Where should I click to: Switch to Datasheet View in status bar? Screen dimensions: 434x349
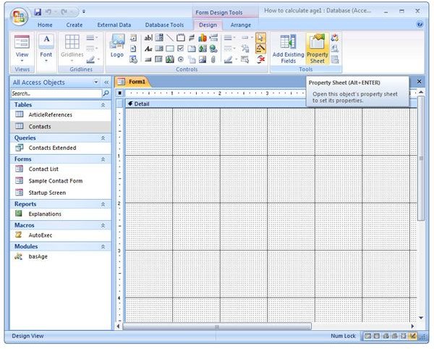[377, 336]
